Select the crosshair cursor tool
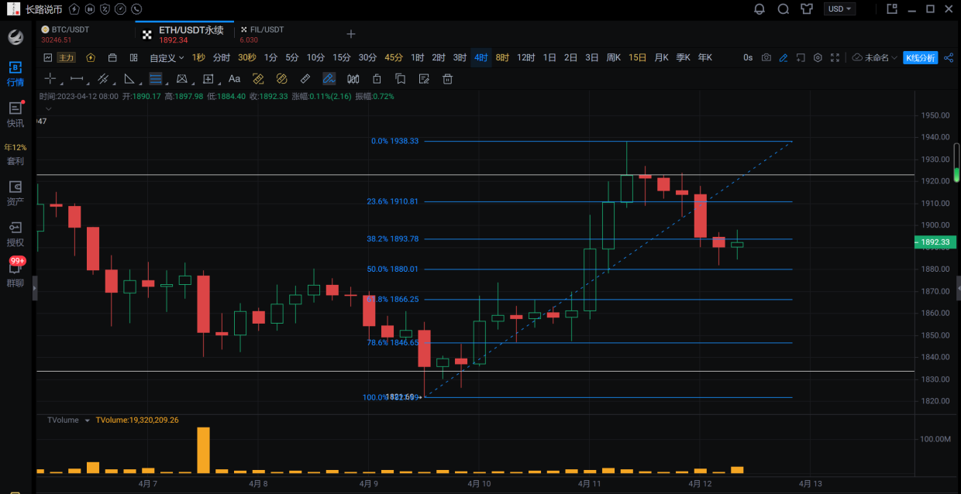961x494 pixels. (50, 79)
